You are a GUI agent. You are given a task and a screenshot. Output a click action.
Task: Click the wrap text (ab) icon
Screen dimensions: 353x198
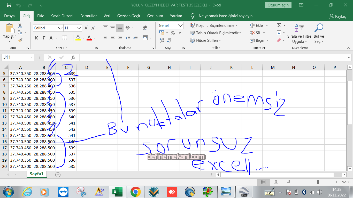pyautogui.click(x=145, y=28)
